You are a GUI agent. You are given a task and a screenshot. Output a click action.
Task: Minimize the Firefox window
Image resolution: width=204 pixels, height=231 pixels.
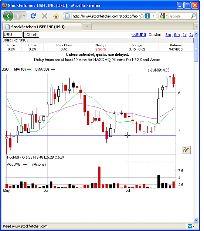[180, 6]
